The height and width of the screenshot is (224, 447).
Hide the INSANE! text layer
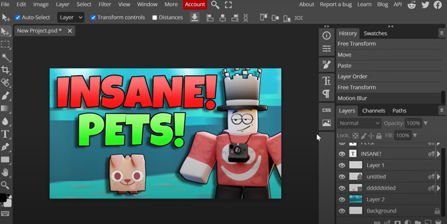click(342, 154)
